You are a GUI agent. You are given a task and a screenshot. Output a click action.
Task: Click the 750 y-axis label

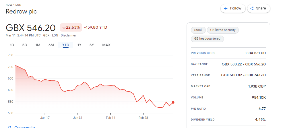coord(11,55)
